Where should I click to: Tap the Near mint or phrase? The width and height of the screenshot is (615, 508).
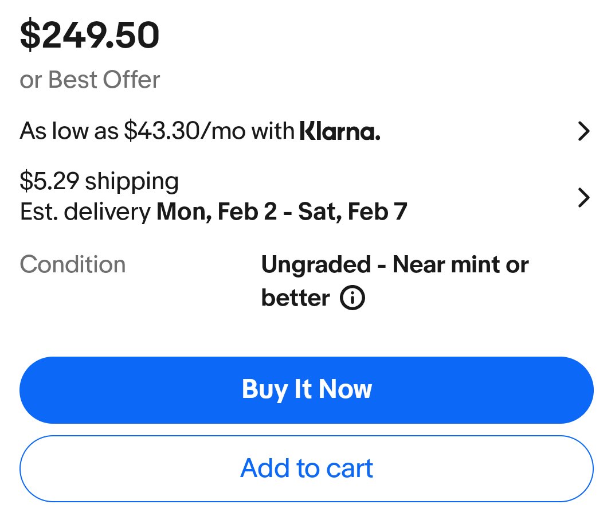[460, 265]
